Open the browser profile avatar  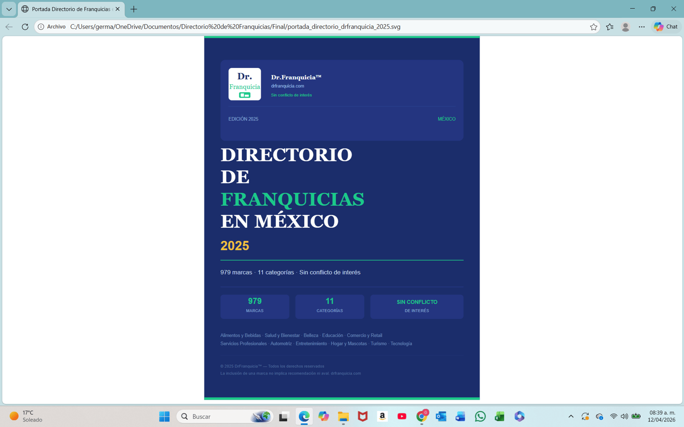tap(626, 27)
